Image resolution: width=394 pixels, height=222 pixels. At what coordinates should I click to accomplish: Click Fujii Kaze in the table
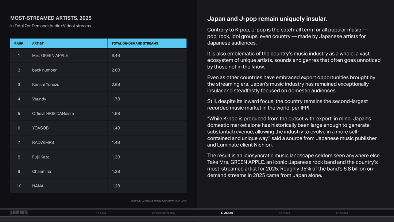pyautogui.click(x=41, y=157)
